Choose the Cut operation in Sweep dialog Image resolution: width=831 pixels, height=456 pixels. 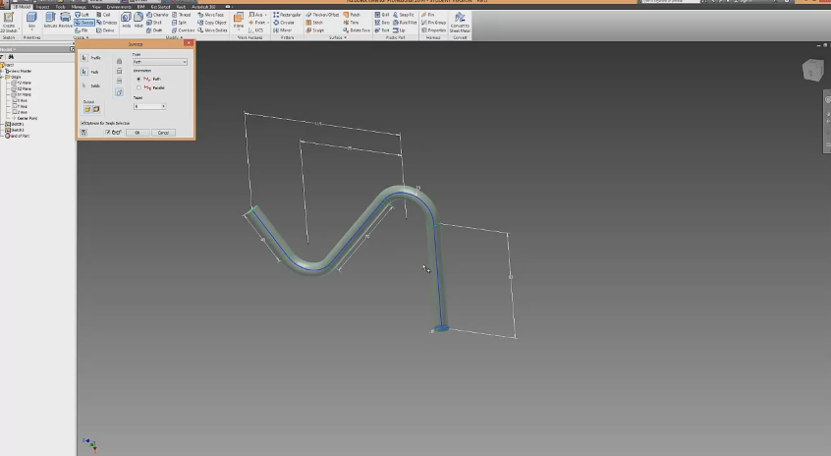(x=119, y=71)
